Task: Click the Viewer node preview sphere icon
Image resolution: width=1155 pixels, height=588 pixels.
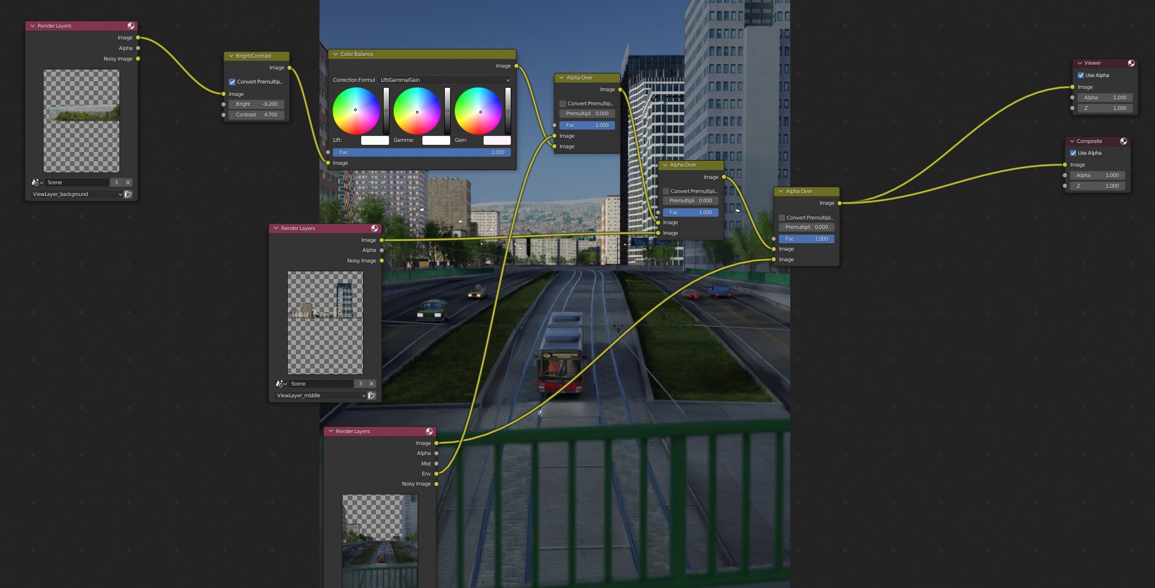Action: pos(1131,63)
